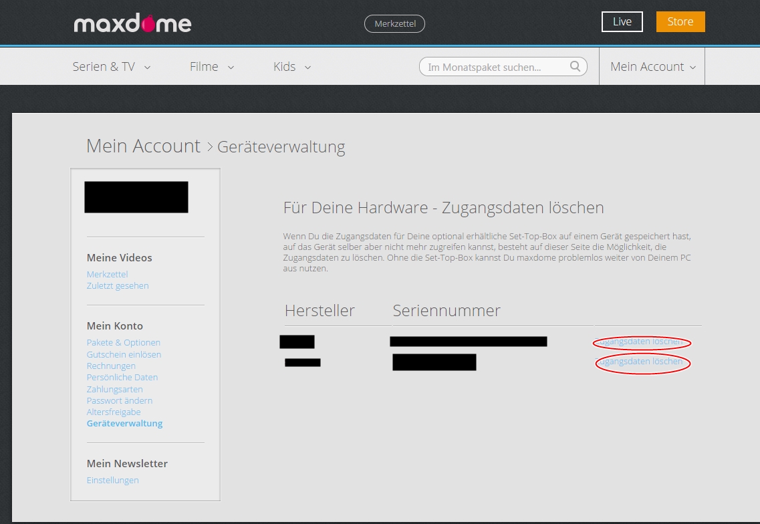Click heading Für Deine Hardware - Zugangsdaten löschen

[443, 207]
